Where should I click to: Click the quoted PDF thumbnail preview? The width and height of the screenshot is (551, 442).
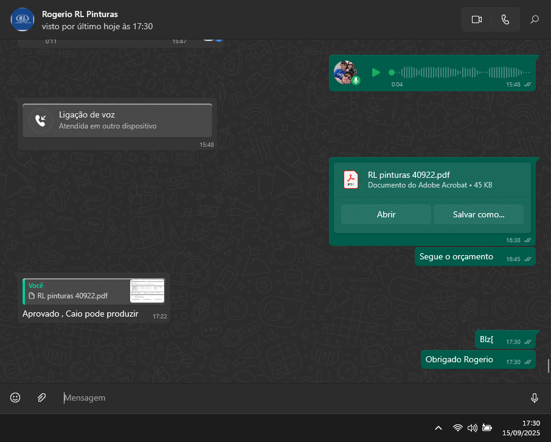click(x=147, y=291)
